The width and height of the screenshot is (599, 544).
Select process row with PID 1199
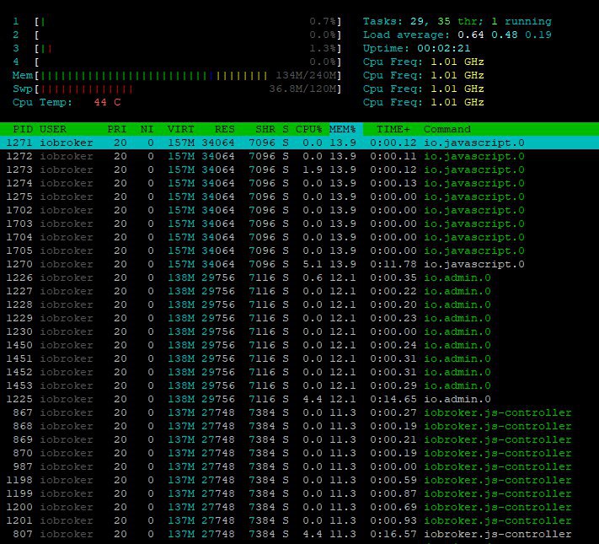click(300, 493)
